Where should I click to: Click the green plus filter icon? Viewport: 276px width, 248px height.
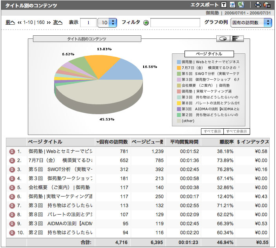(146, 23)
